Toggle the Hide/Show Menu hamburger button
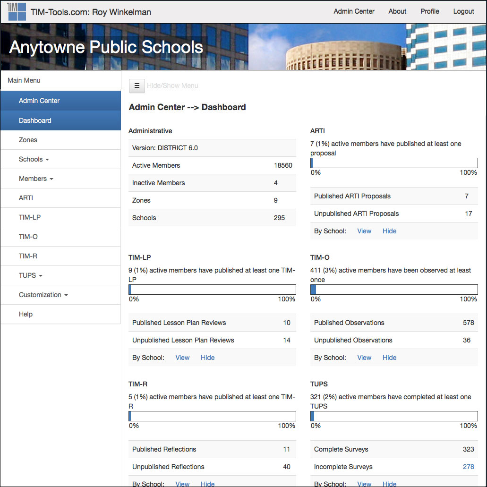Viewport: 487px width, 487px height. pyautogui.click(x=137, y=85)
